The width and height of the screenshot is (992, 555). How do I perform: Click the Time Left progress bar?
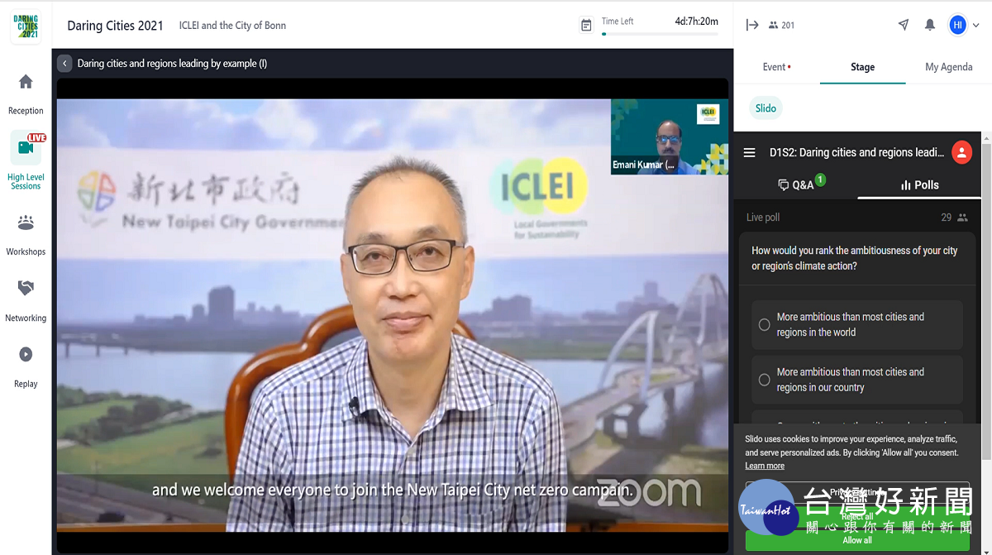660,34
